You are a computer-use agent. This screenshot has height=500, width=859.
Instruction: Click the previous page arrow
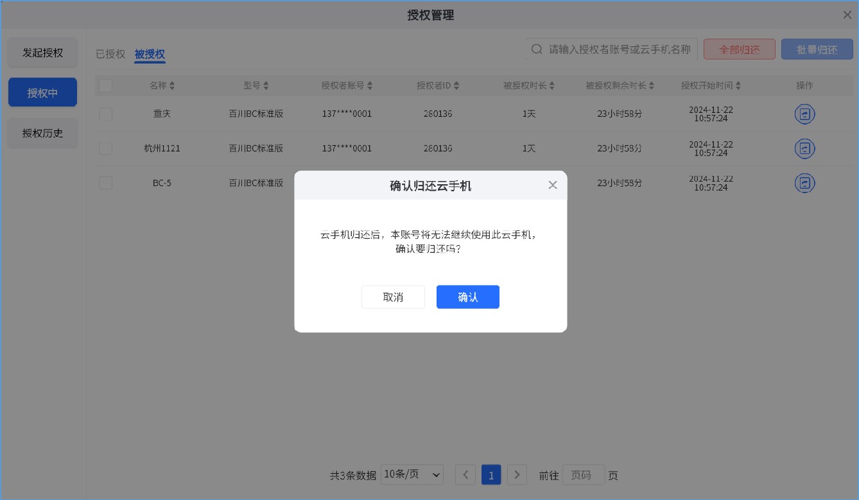465,474
